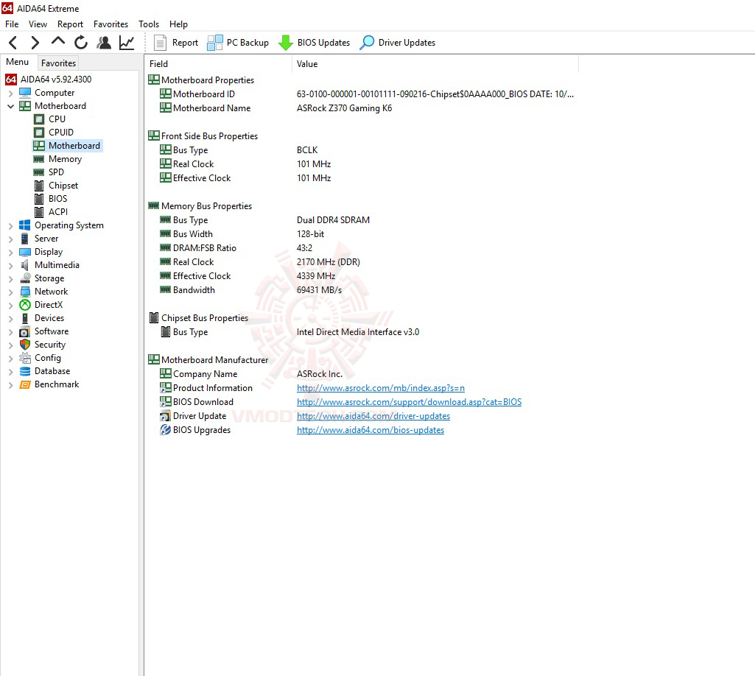Open the ASRock BIOS download link

pyautogui.click(x=409, y=402)
